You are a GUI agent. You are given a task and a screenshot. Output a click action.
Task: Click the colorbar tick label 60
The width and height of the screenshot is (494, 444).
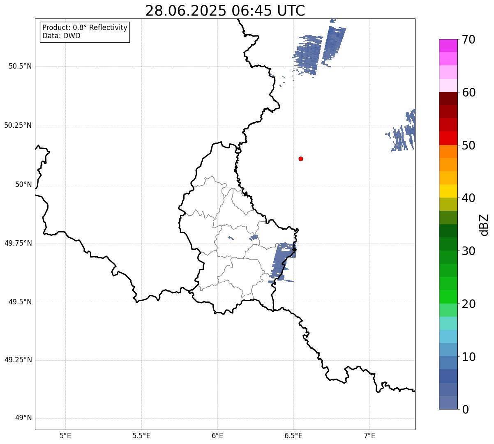click(469, 92)
